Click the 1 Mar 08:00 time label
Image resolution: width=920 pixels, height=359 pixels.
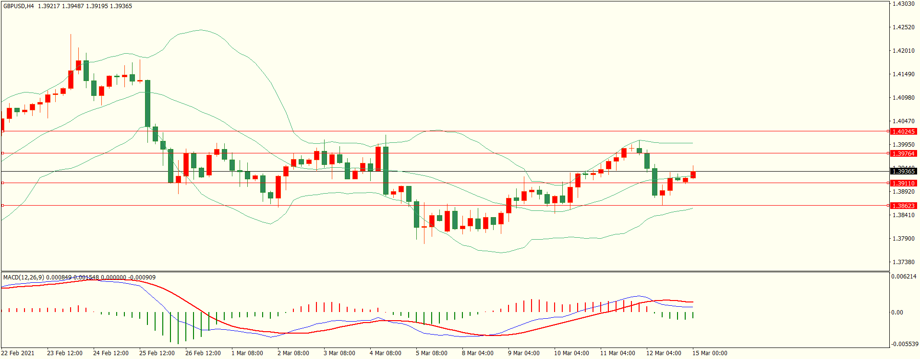247,353
